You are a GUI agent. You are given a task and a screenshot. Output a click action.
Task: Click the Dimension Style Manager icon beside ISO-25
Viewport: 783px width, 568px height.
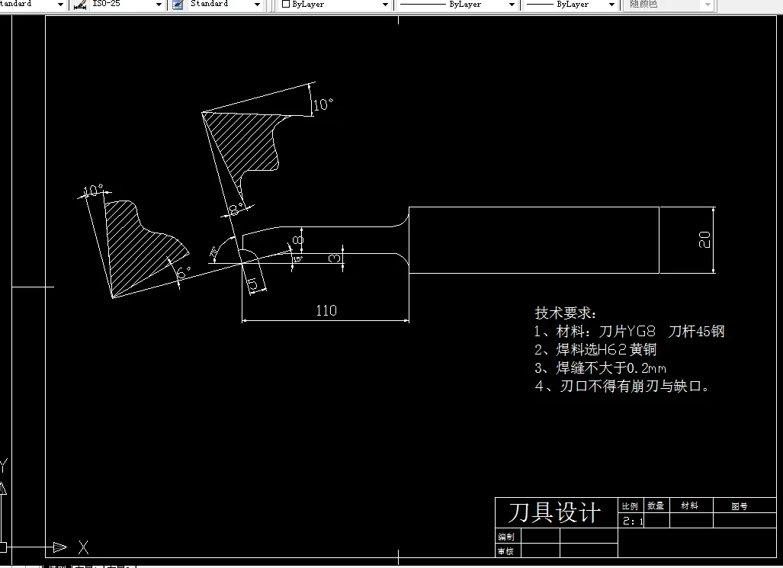point(79,5)
